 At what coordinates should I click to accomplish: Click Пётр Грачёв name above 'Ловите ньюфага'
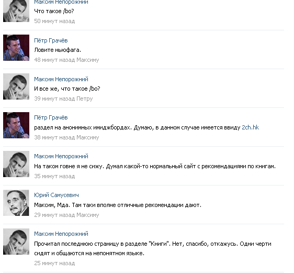[x=51, y=40]
